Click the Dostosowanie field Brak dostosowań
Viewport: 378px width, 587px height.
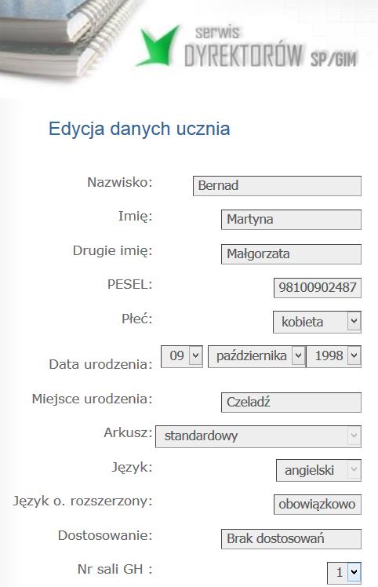tap(291, 539)
